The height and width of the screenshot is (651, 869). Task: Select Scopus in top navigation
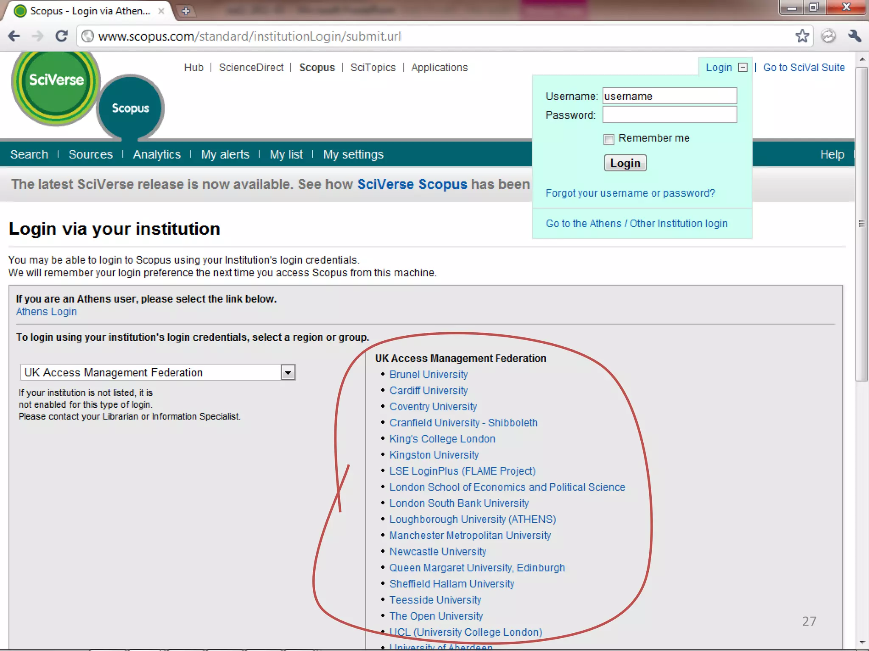317,67
